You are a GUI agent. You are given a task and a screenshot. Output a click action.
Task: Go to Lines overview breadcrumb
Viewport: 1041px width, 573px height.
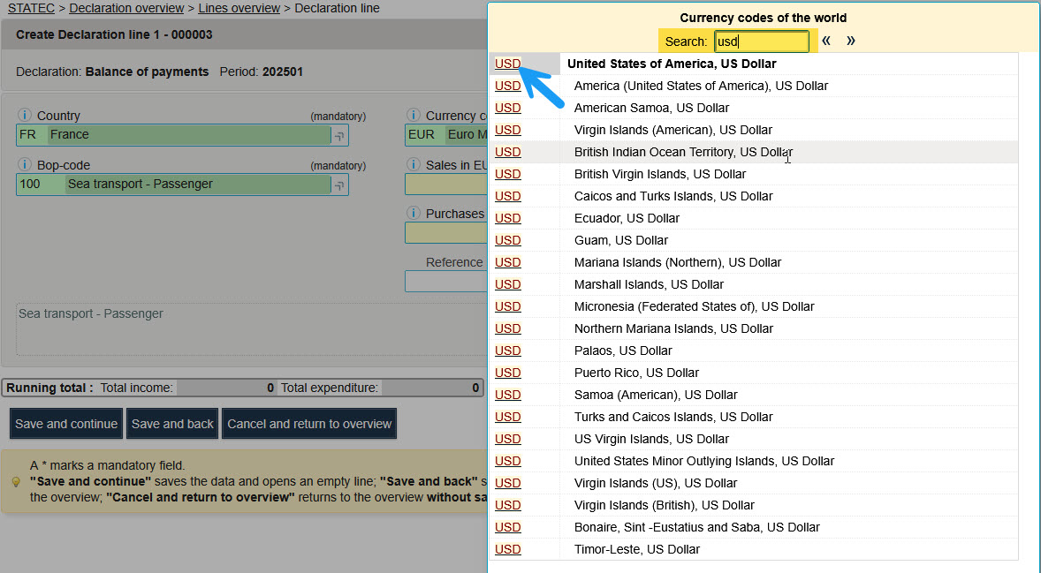click(x=239, y=8)
